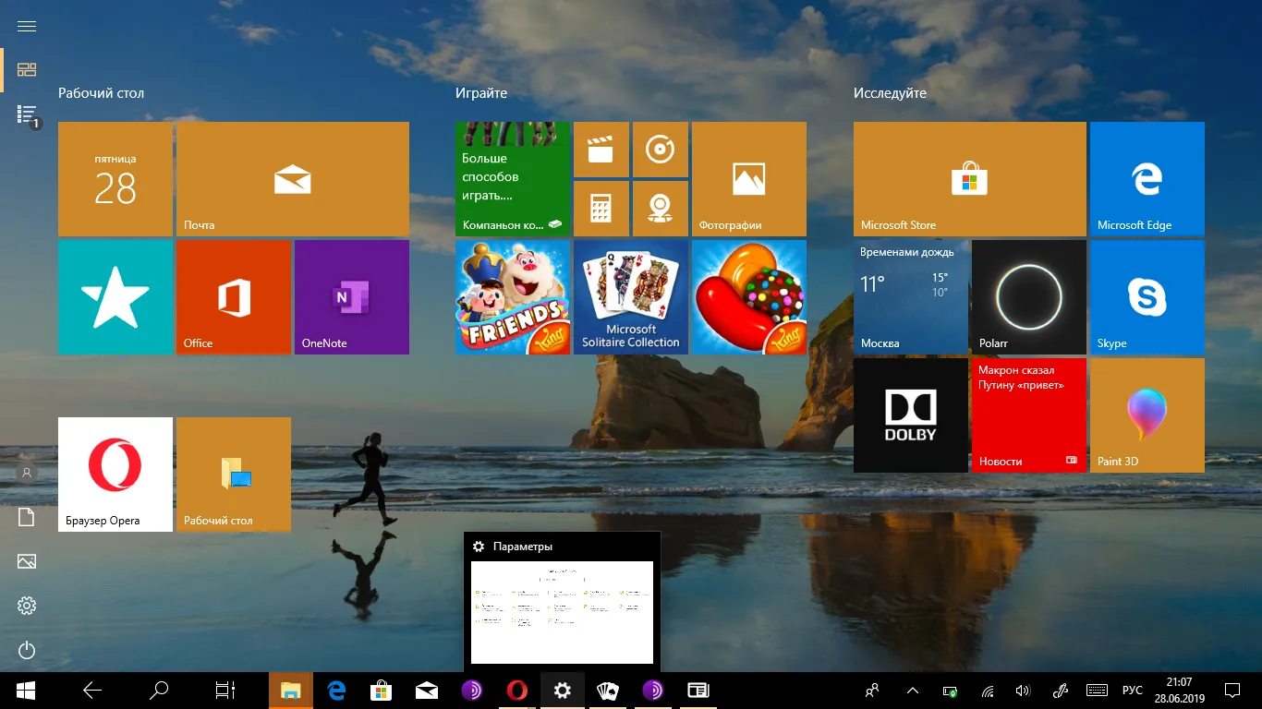Show the all apps list icon
1262x709 pixels.
click(x=27, y=114)
